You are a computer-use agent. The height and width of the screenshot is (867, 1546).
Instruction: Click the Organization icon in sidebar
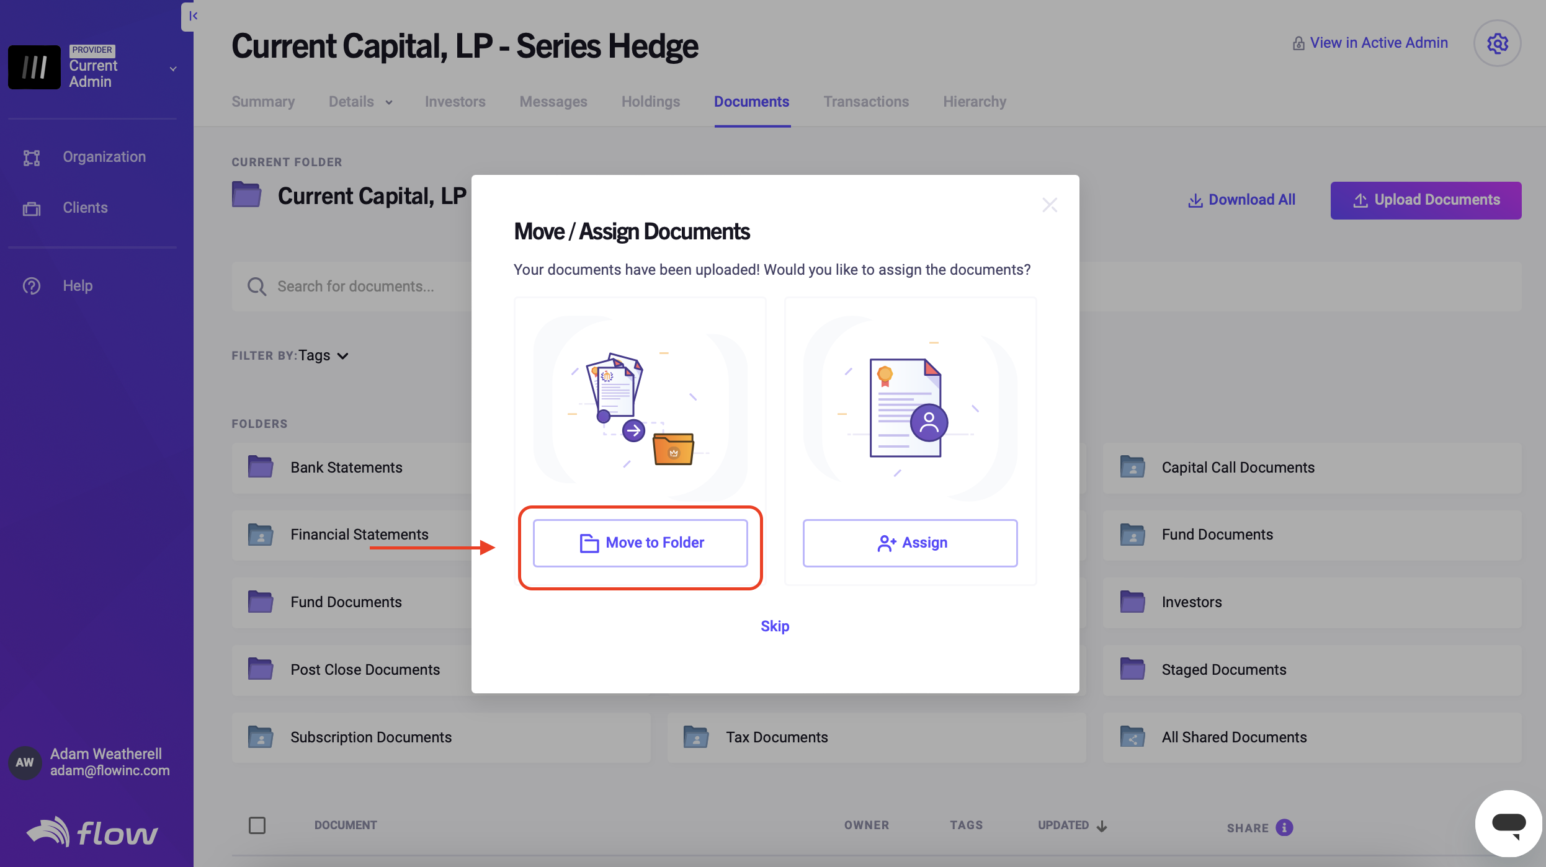click(x=32, y=157)
